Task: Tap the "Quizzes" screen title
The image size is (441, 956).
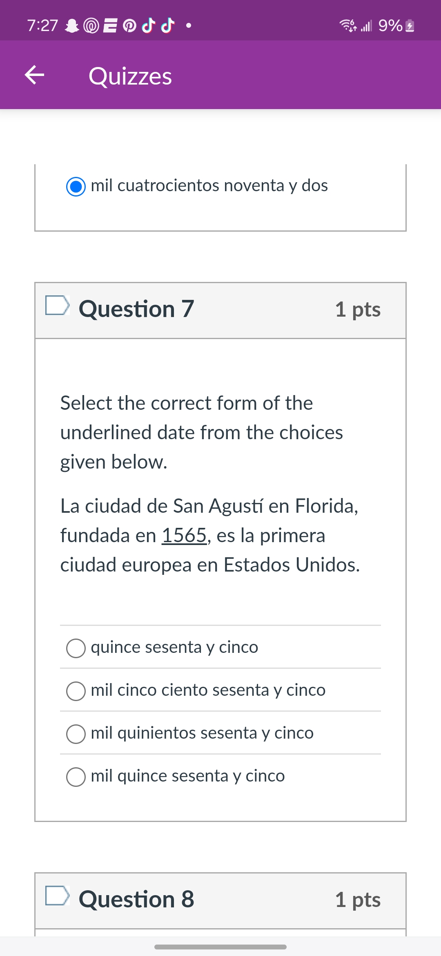Action: 130,75
